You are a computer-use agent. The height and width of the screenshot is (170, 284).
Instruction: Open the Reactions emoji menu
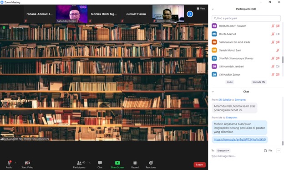tap(151, 165)
